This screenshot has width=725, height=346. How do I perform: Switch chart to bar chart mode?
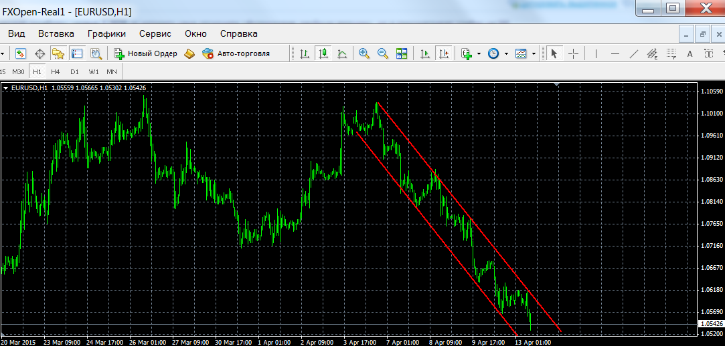pyautogui.click(x=304, y=53)
